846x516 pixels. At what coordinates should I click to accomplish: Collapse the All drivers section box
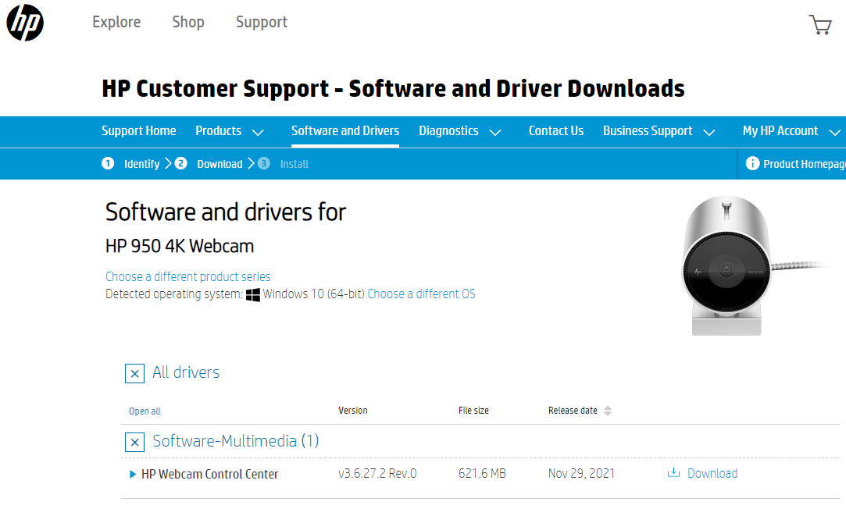coord(135,373)
